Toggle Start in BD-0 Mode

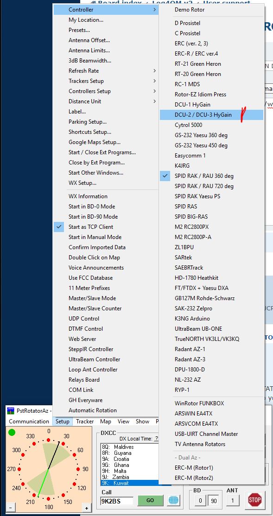pos(106,206)
